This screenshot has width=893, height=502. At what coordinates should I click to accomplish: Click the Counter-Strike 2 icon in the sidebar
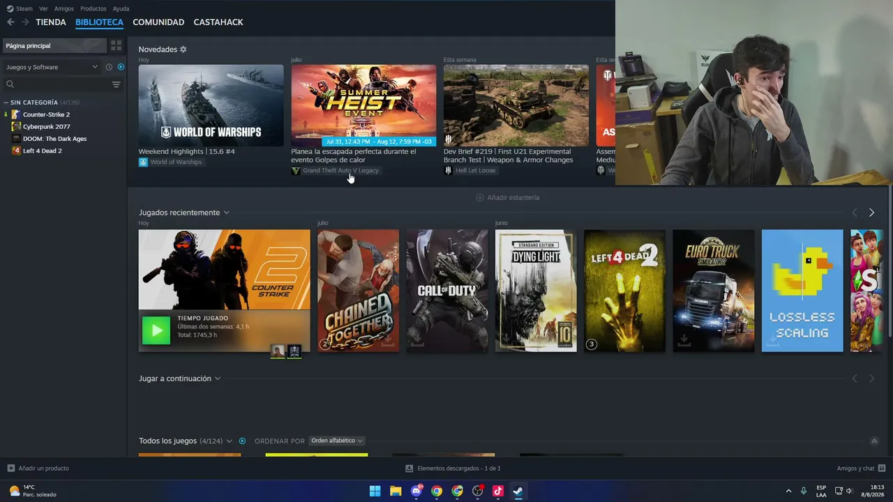click(17, 114)
